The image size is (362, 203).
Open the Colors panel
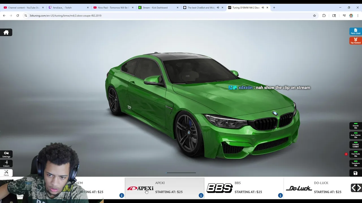tap(6, 164)
